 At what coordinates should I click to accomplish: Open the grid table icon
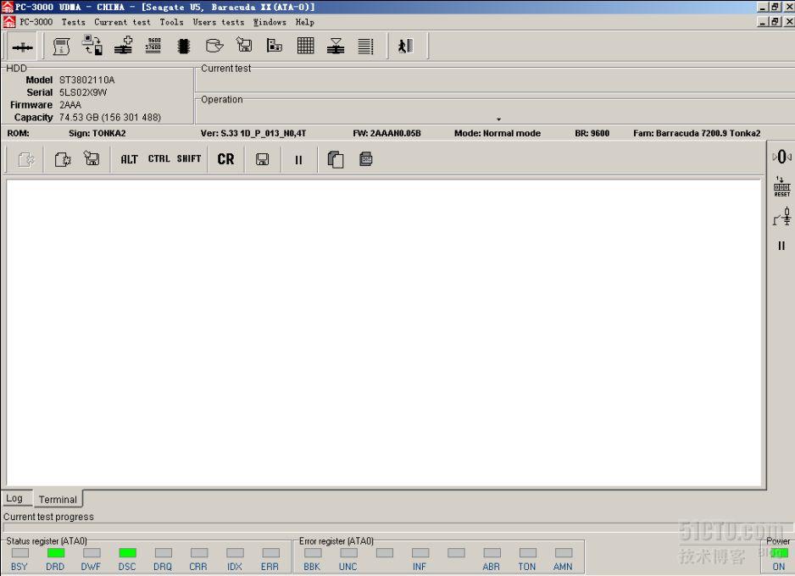coord(305,46)
